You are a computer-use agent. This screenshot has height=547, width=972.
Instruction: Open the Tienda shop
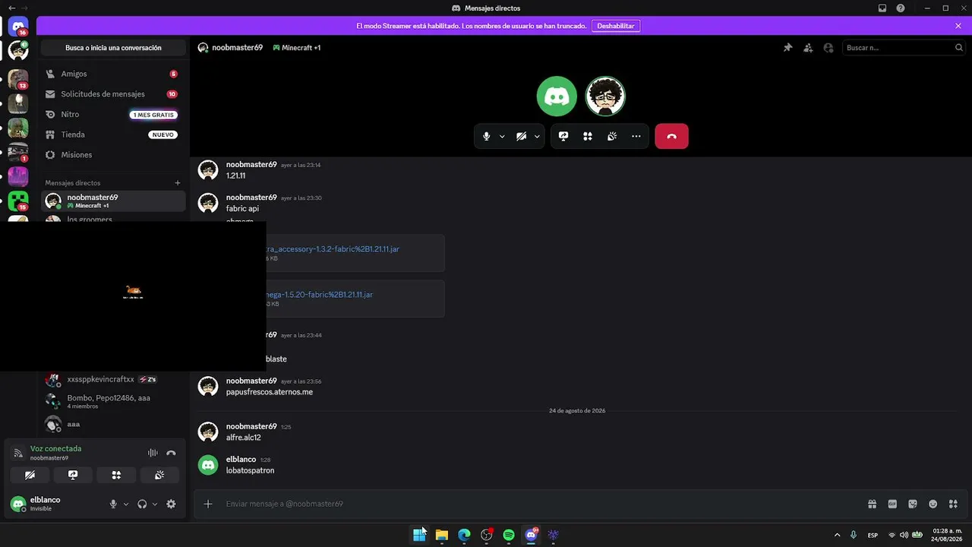click(113, 134)
